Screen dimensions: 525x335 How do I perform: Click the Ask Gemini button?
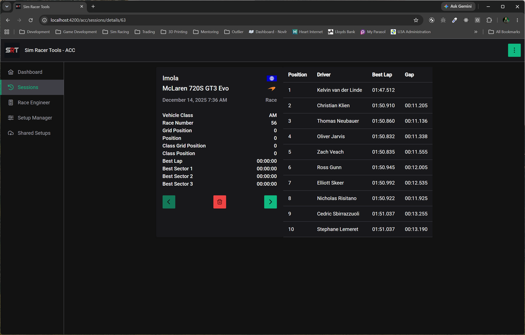(x=458, y=6)
